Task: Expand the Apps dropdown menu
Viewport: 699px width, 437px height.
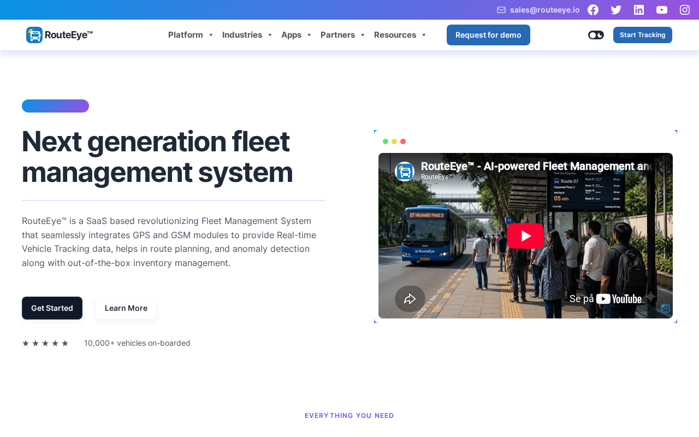Action: point(297,35)
